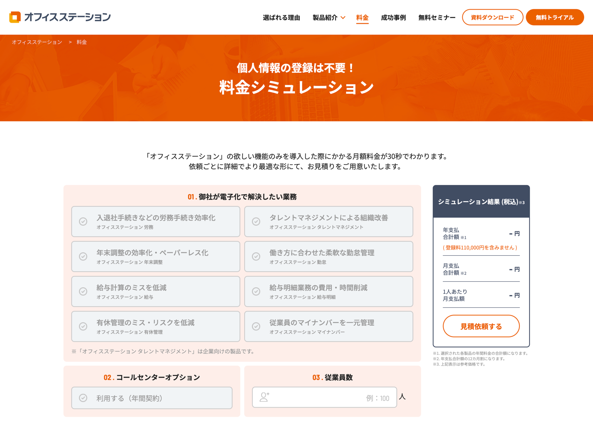The image size is (593, 438).
Task: Click the 資料ダウンロード button
Action: [492, 17]
